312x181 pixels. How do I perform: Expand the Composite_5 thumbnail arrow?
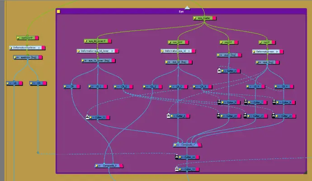coord(100,166)
